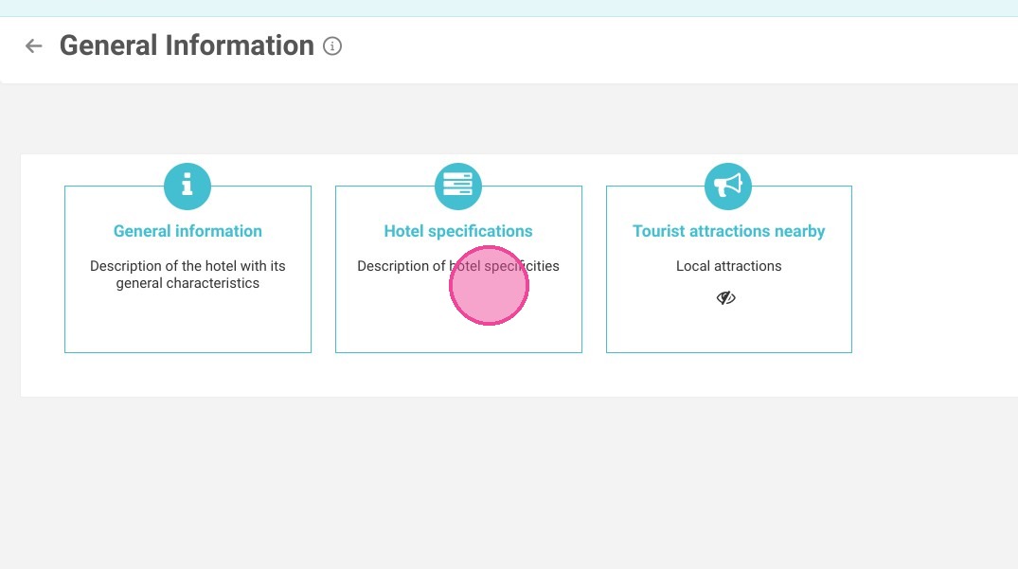Viewport: 1018px width, 569px height.
Task: Open the General information card title
Action: point(188,231)
